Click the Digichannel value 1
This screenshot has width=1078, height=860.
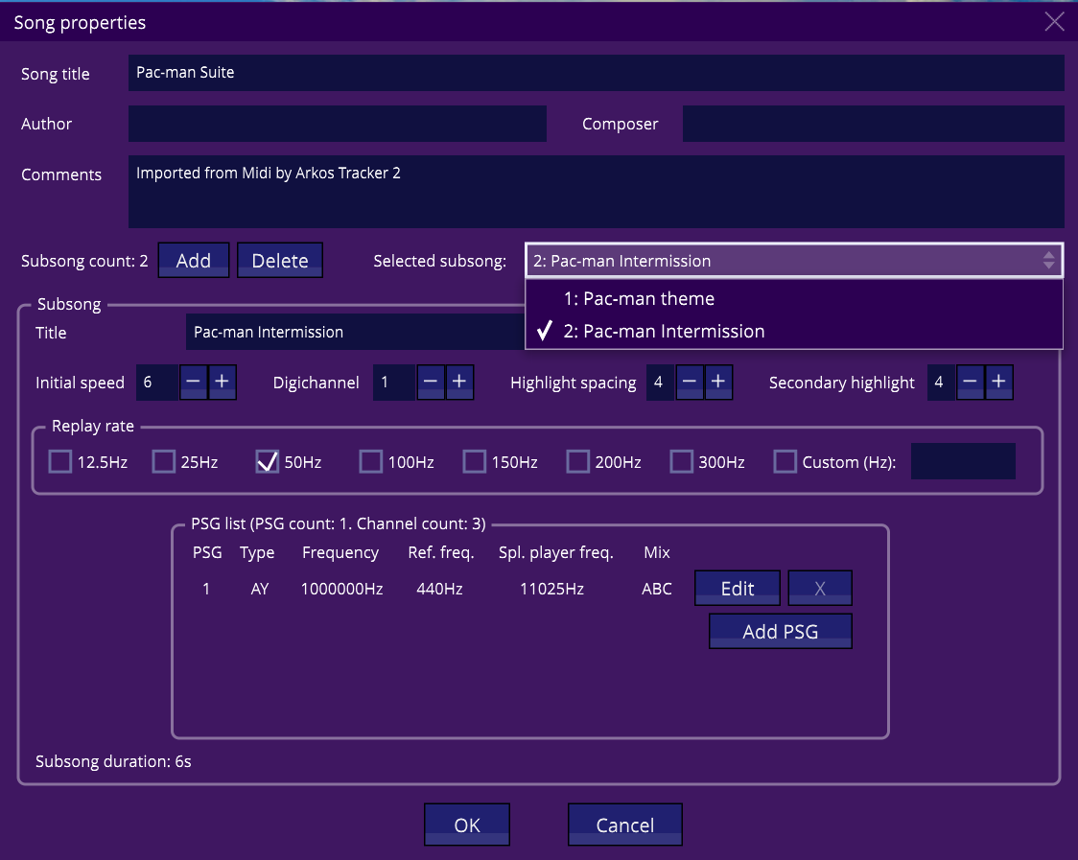tap(394, 383)
